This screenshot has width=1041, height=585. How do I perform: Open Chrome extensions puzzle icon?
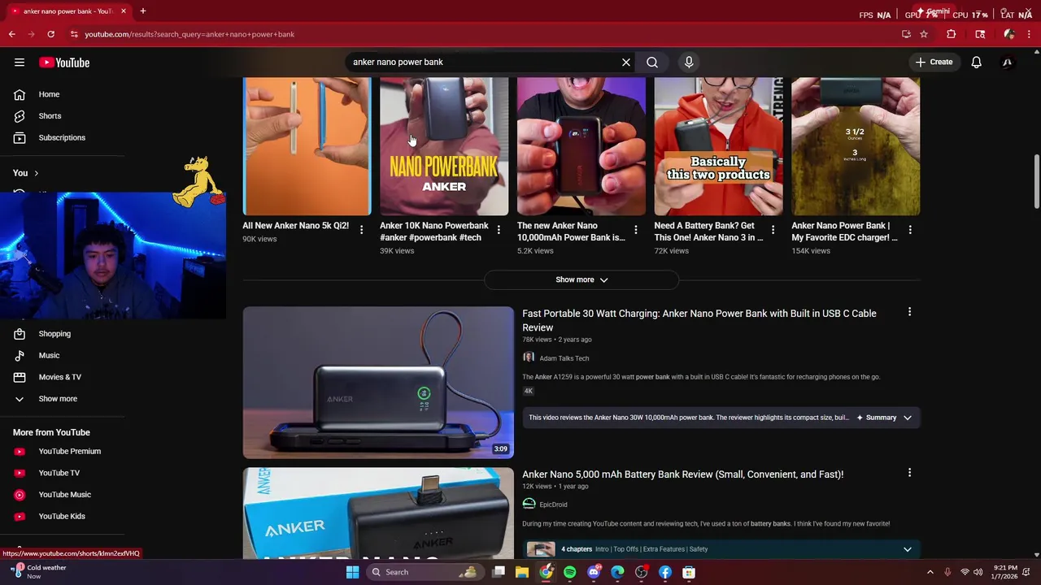pyautogui.click(x=951, y=34)
